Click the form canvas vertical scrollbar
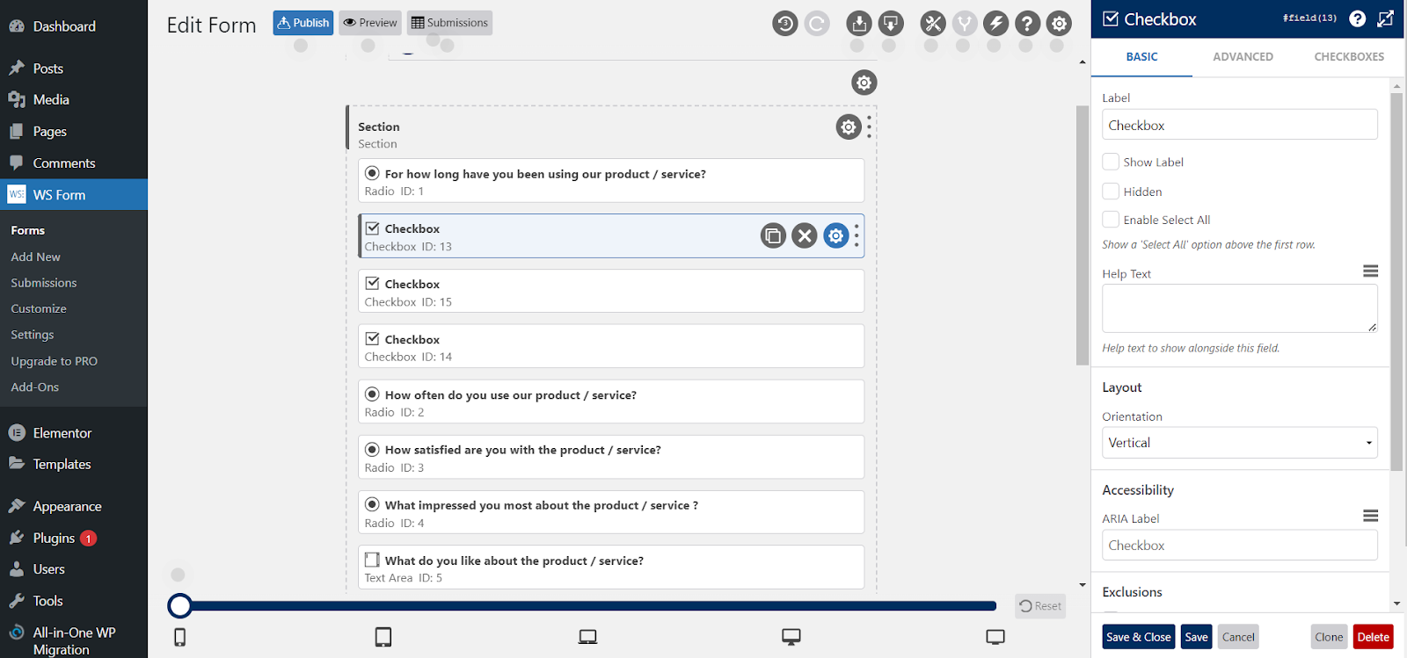 (x=1083, y=235)
